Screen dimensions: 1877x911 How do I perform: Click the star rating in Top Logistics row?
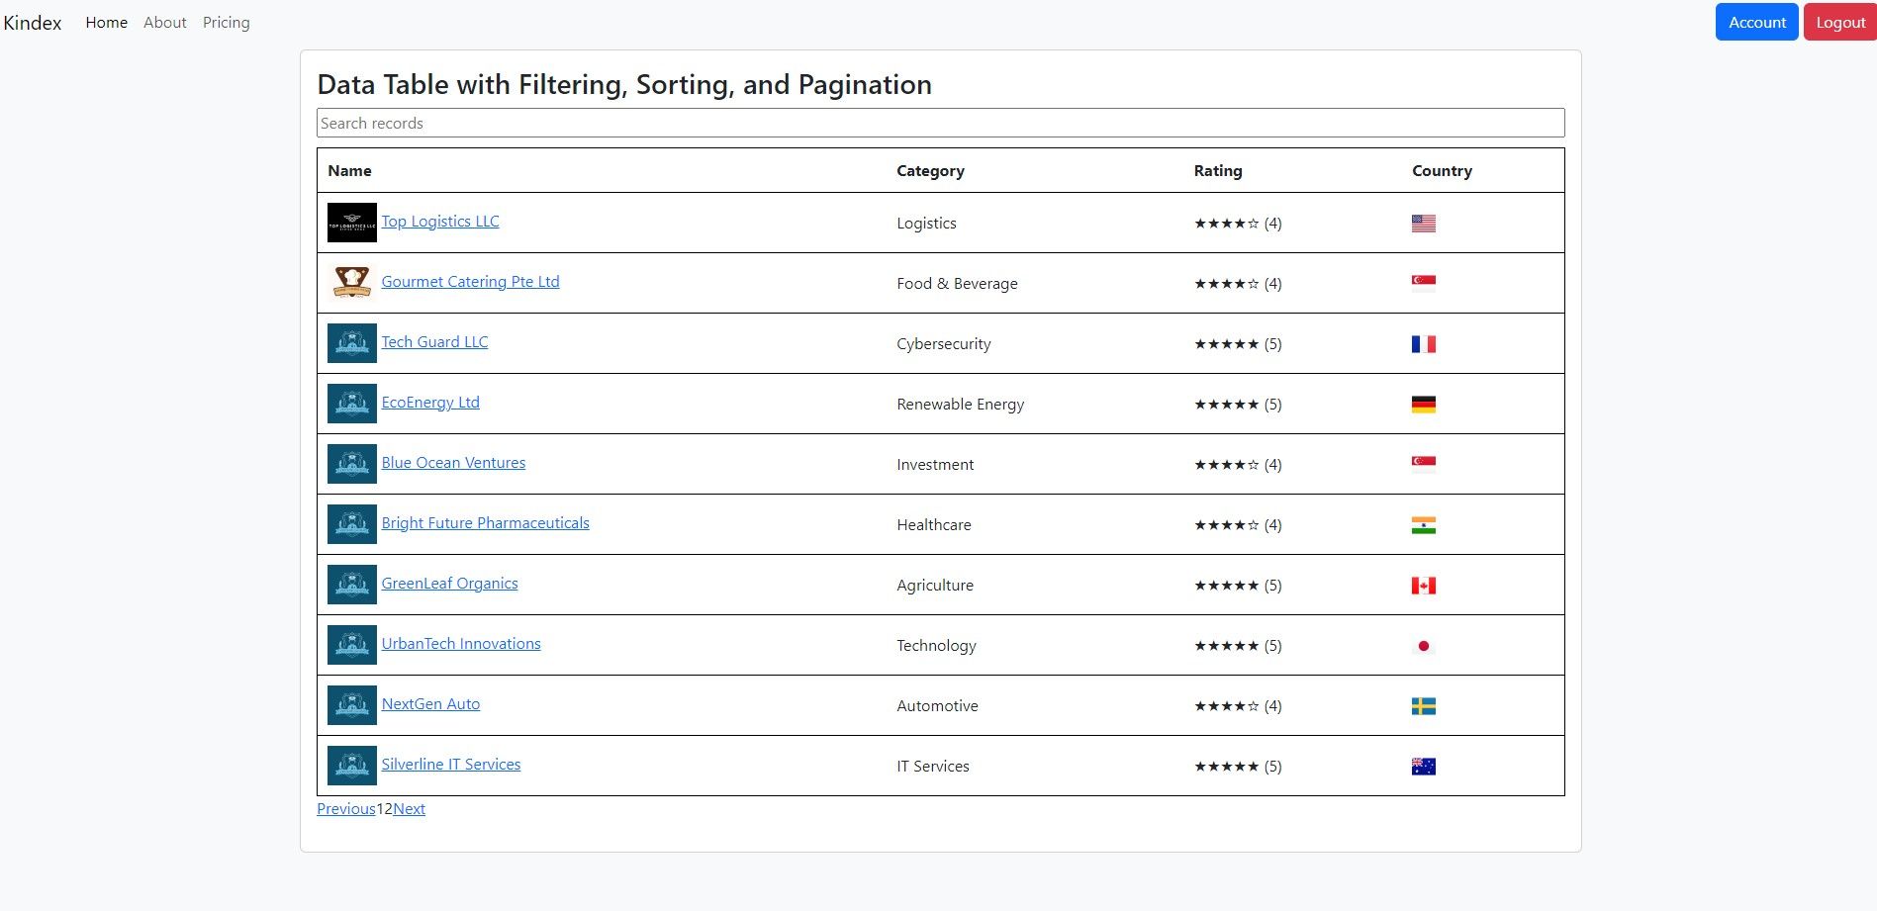click(x=1238, y=224)
